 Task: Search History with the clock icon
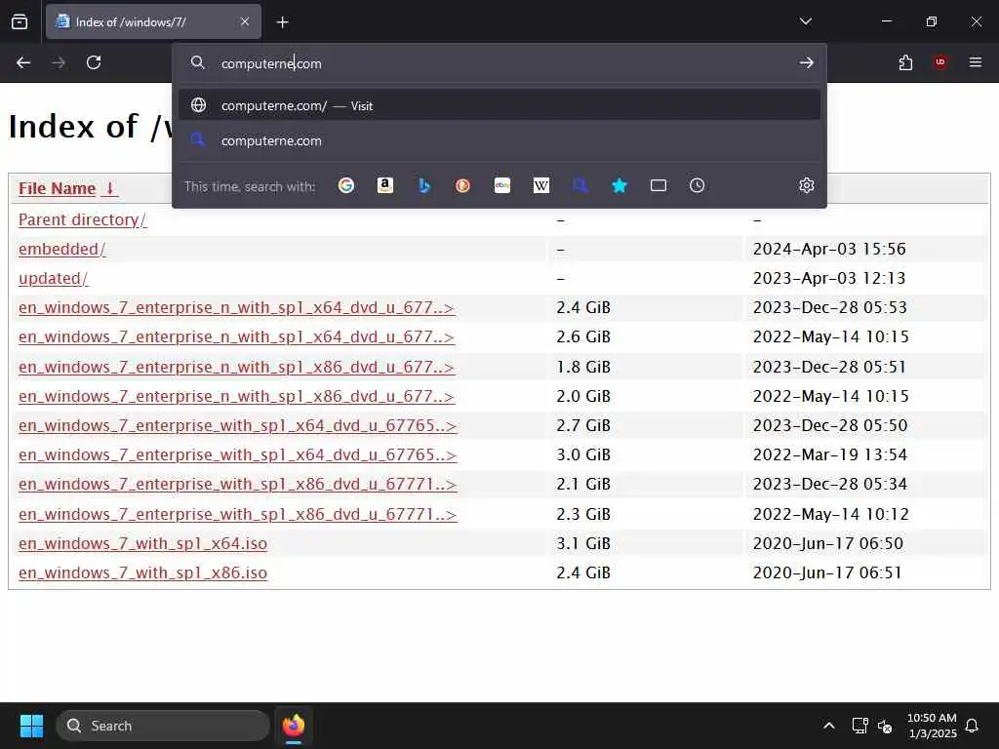click(x=697, y=185)
